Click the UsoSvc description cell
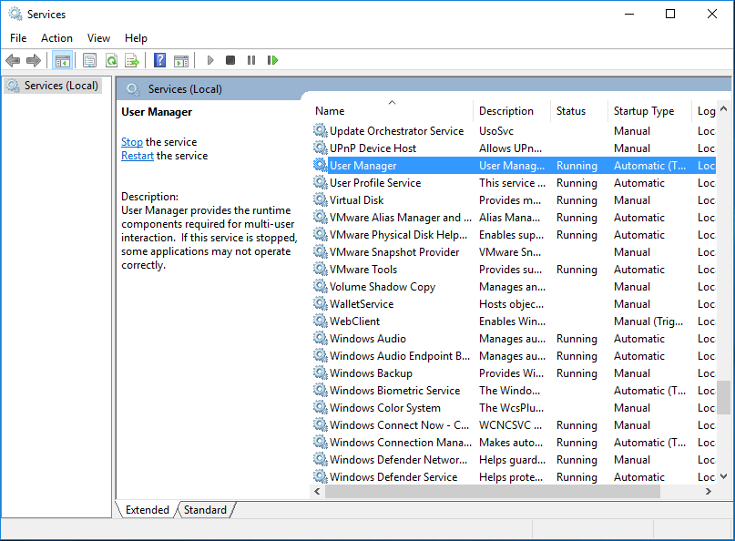 pos(496,131)
